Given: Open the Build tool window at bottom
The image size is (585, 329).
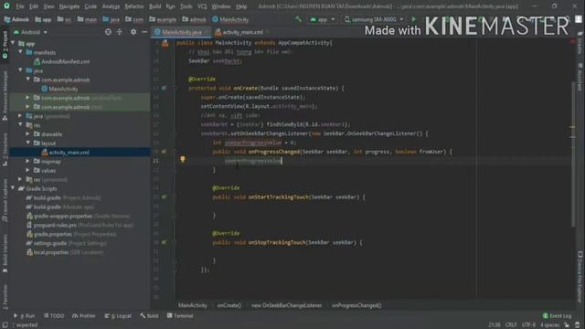Looking at the screenshot, I should point(149,316).
